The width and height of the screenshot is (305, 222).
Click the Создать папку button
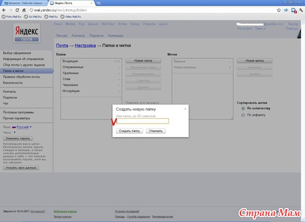[x=129, y=131]
